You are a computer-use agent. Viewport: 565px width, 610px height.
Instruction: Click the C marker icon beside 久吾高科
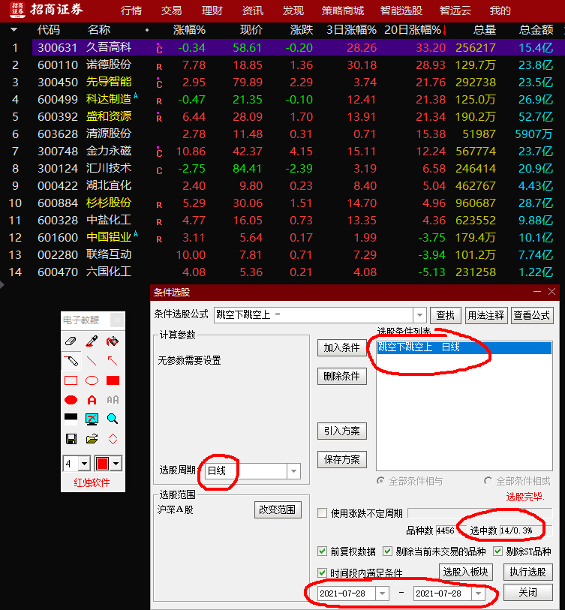pyautogui.click(x=159, y=48)
